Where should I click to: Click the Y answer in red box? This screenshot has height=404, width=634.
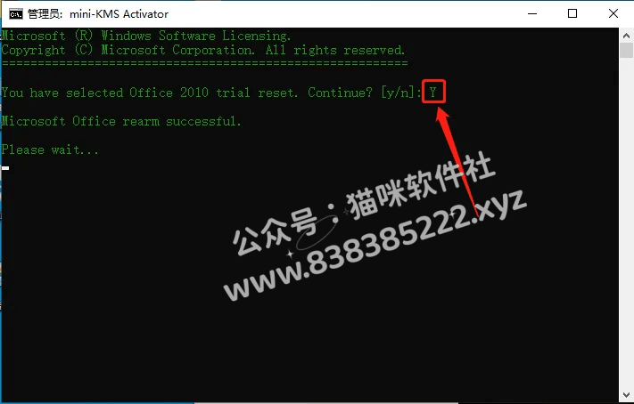433,93
